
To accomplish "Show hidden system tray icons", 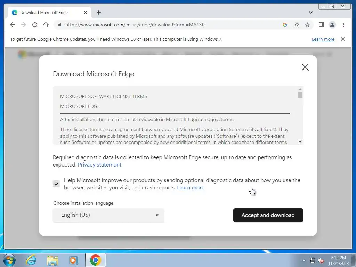I will [304, 260].
